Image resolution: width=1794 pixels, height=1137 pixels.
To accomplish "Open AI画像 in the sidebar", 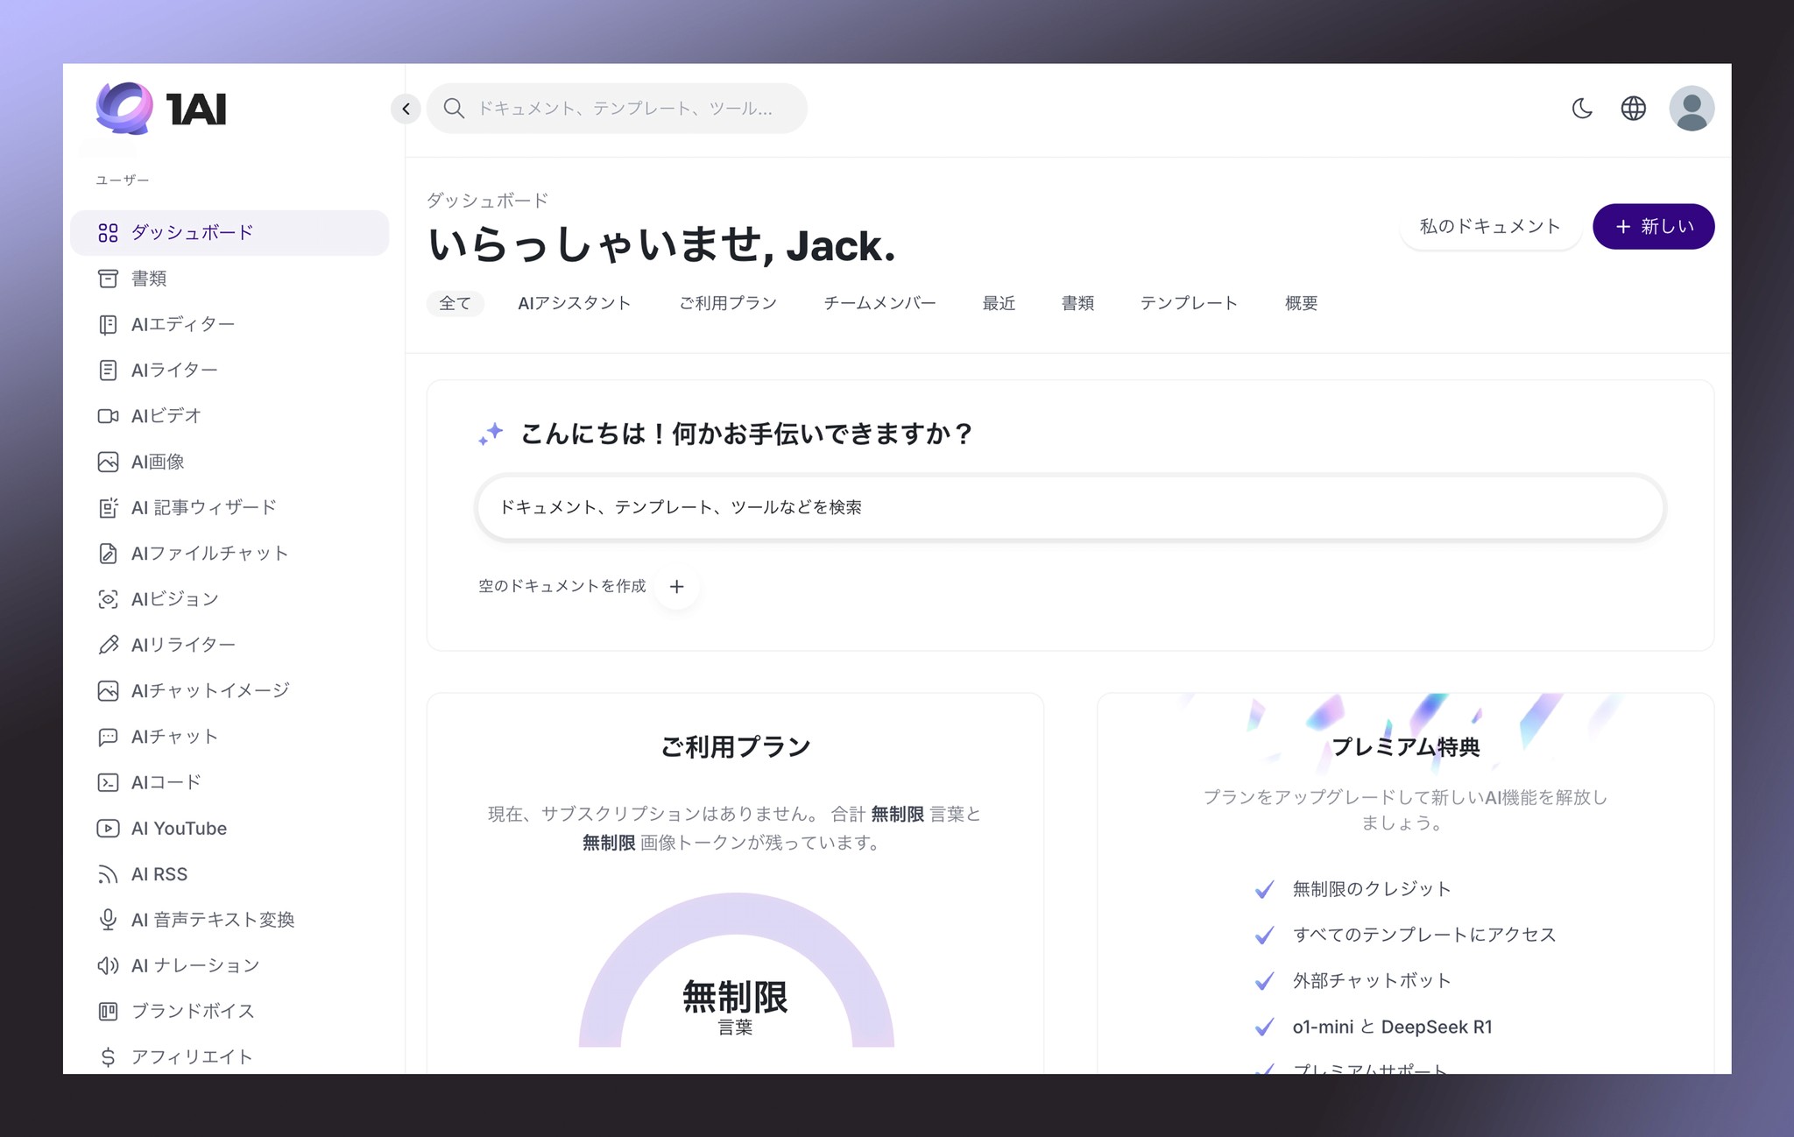I will (158, 462).
